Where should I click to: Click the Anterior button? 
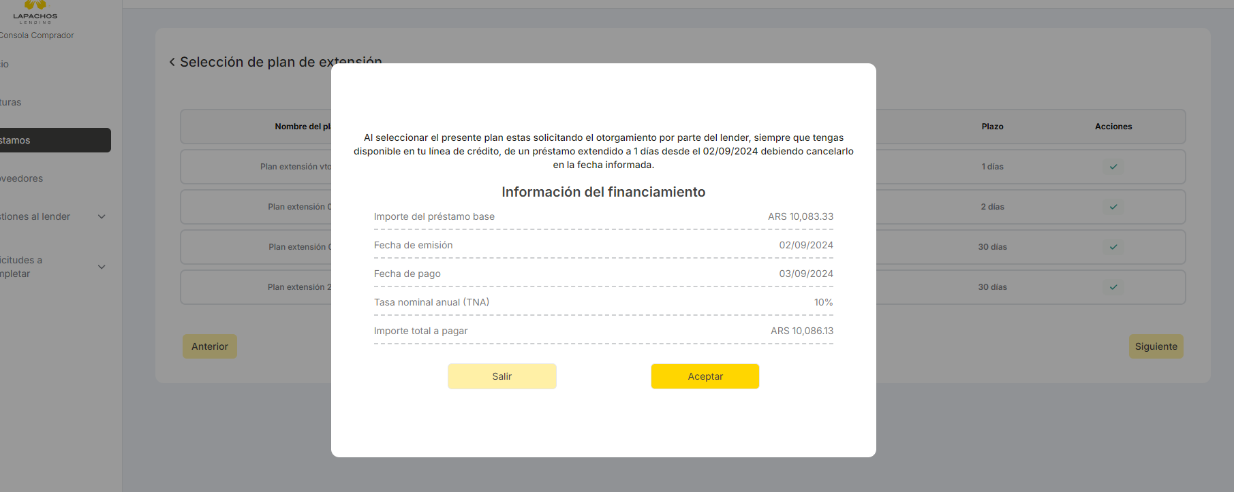209,346
